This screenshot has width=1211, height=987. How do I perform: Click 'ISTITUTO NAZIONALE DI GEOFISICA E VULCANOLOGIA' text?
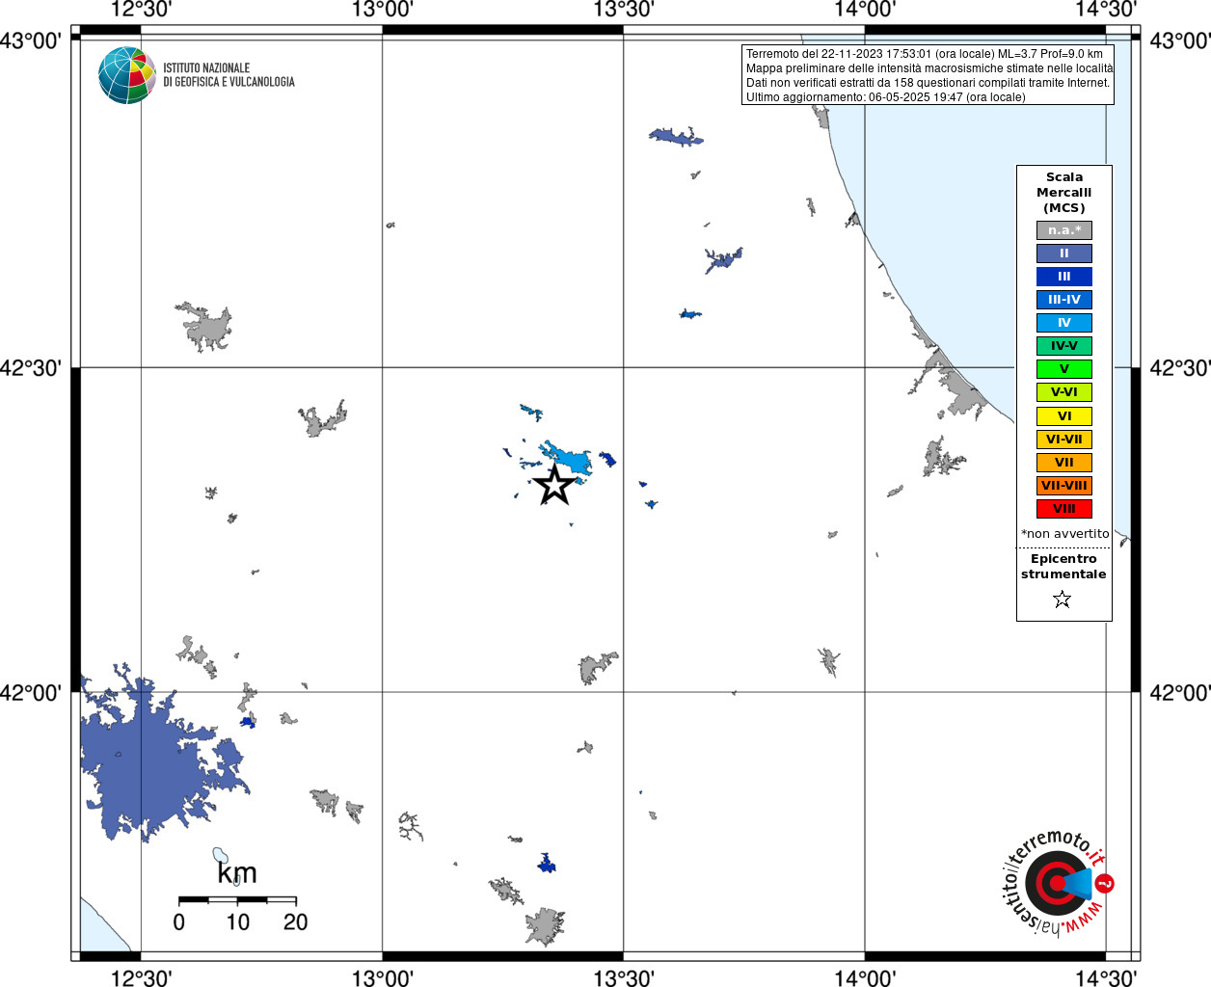229,75
